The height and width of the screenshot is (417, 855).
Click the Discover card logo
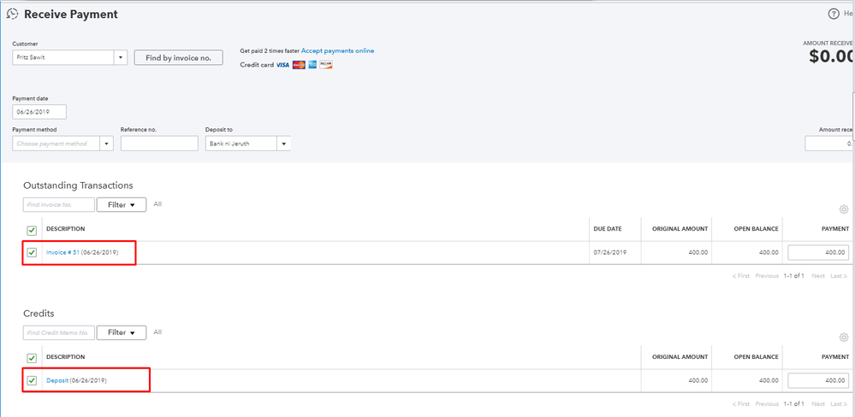[x=326, y=65]
